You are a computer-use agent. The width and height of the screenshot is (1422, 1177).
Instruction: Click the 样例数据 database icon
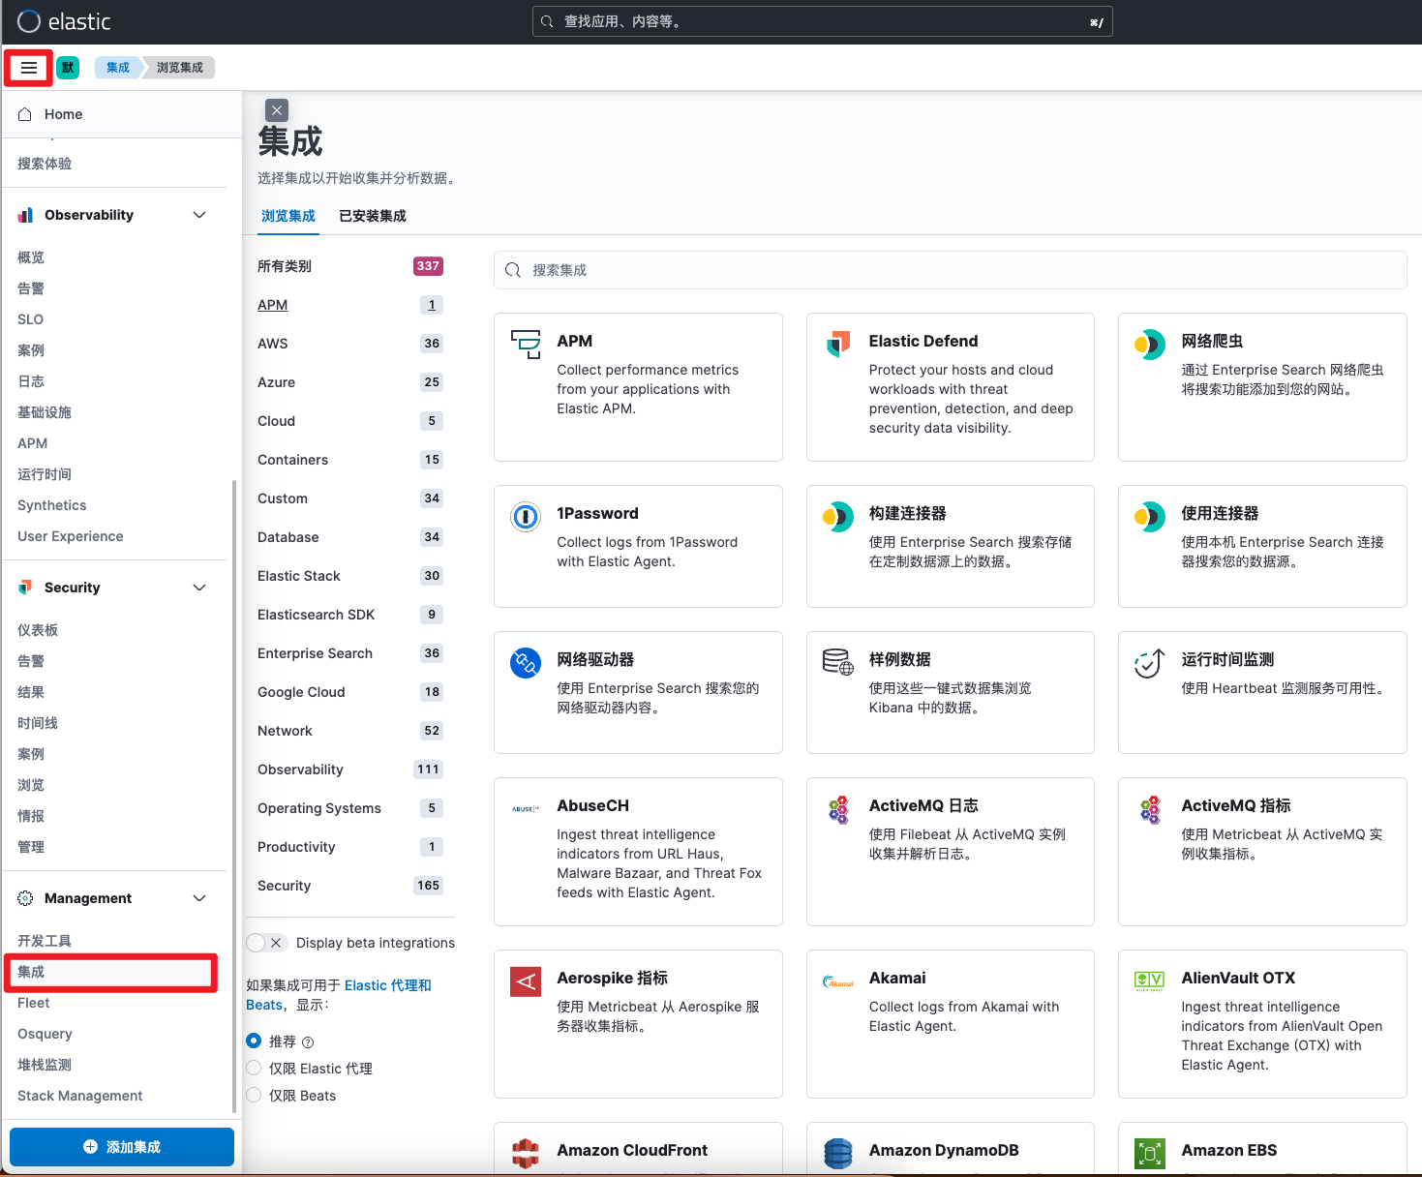tap(838, 662)
